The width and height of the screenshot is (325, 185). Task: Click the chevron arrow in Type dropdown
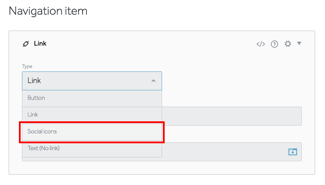tap(153, 81)
